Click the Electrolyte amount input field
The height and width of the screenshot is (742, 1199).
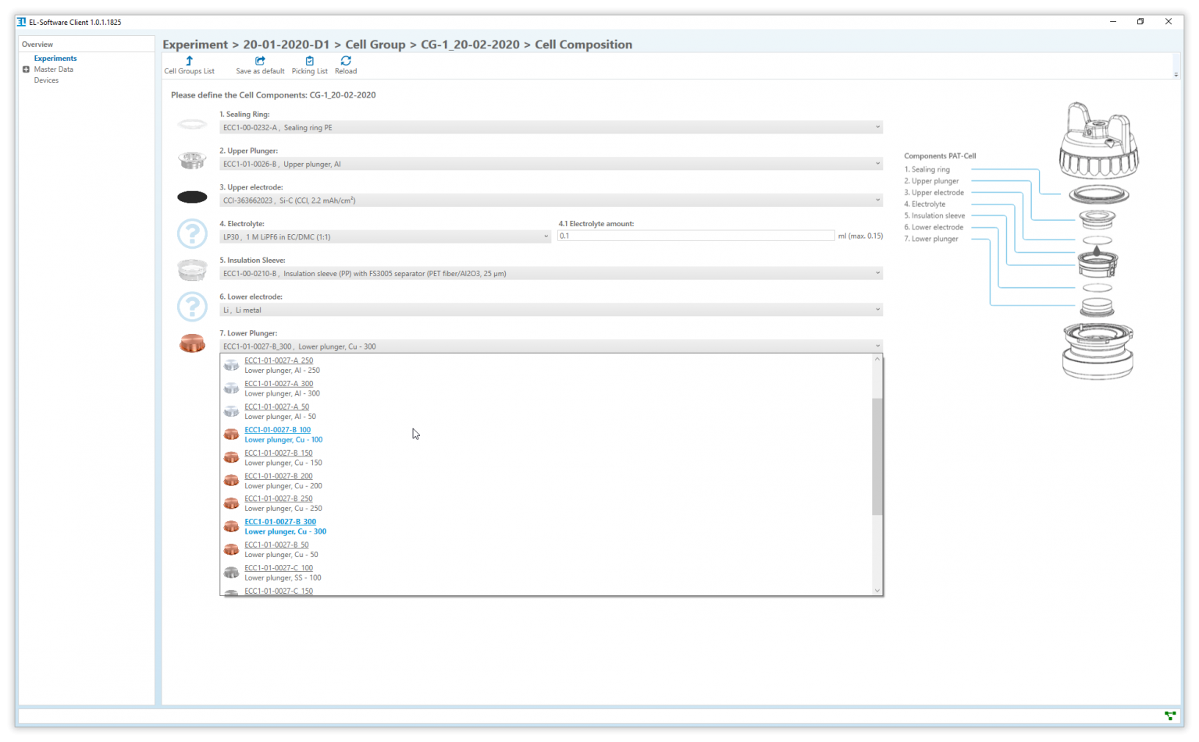tap(696, 236)
